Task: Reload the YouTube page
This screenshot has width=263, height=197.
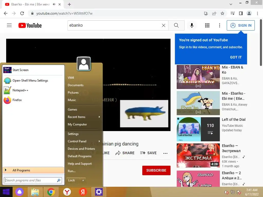Action: point(22,13)
